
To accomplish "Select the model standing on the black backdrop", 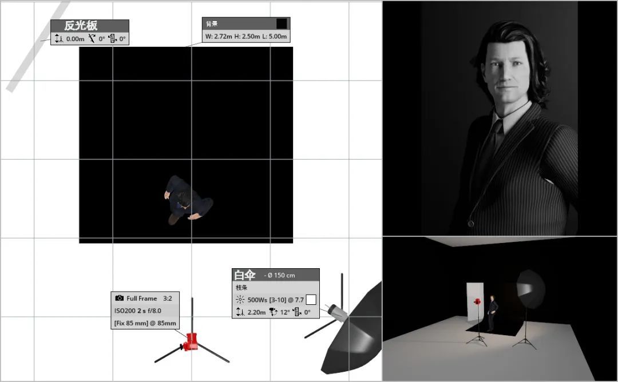I will 188,200.
